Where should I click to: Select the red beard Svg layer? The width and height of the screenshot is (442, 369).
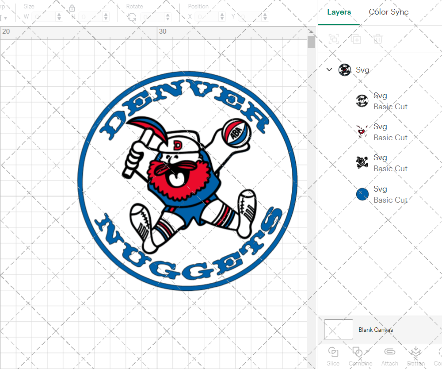pos(362,132)
